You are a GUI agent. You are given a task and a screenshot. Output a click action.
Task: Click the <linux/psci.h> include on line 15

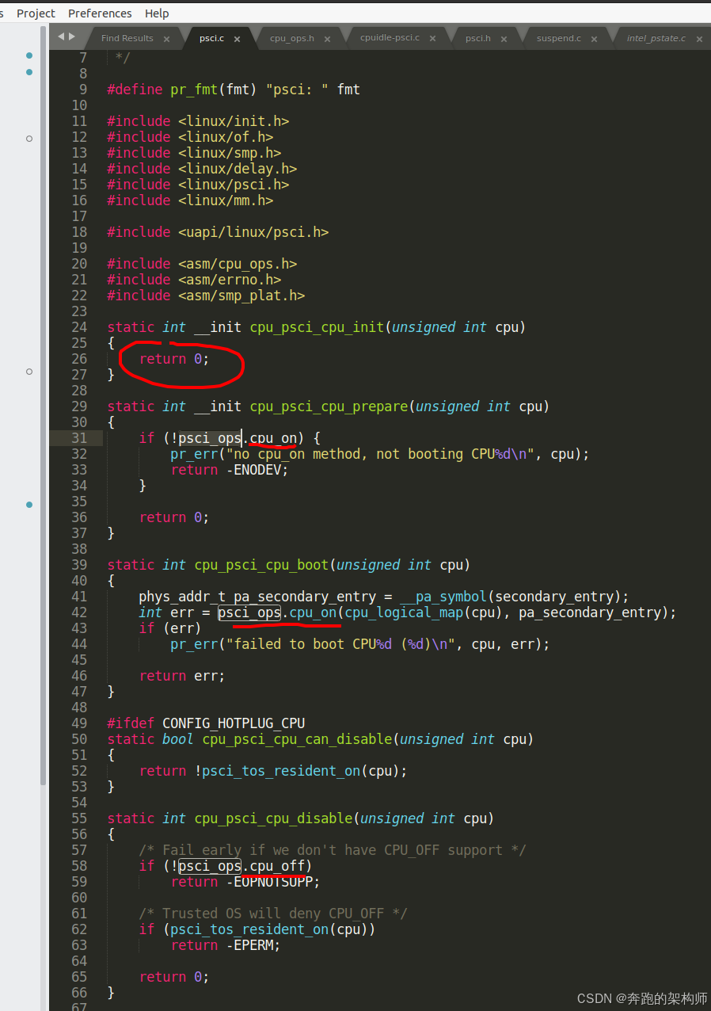(x=198, y=185)
